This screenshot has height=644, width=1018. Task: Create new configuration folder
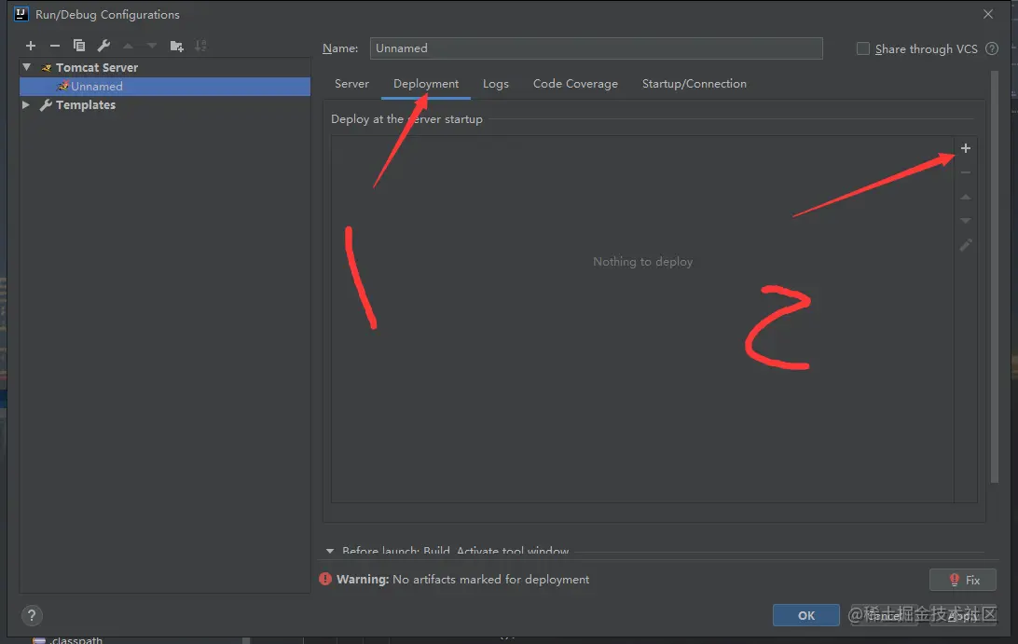(x=176, y=46)
